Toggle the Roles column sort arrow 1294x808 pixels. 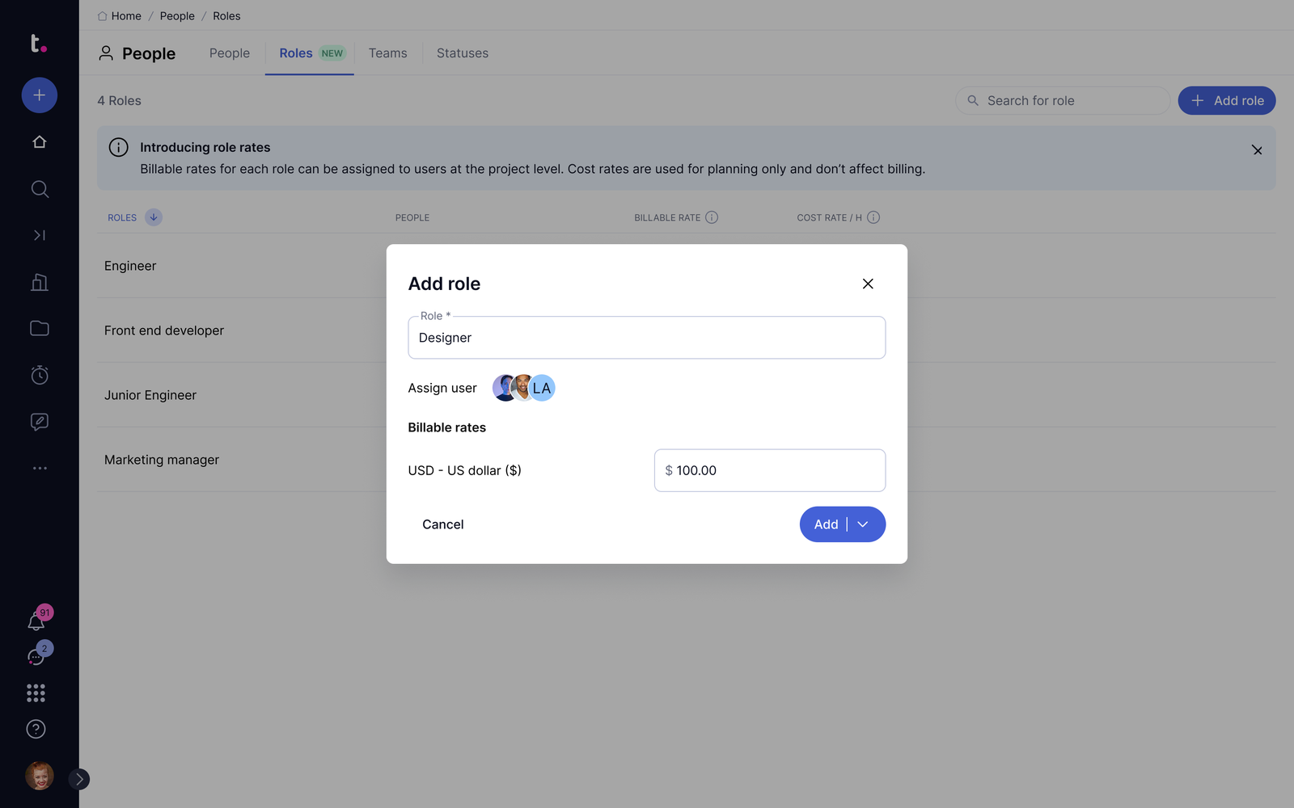click(154, 217)
